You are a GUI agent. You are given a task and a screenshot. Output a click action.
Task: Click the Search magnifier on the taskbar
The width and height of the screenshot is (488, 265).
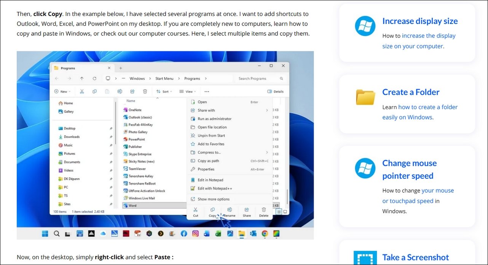tap(57, 233)
